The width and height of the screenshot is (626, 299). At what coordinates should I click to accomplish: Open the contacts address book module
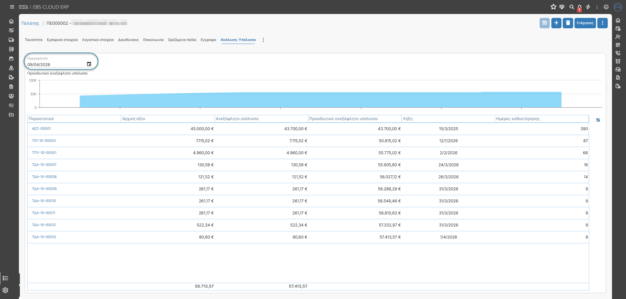tap(11, 49)
